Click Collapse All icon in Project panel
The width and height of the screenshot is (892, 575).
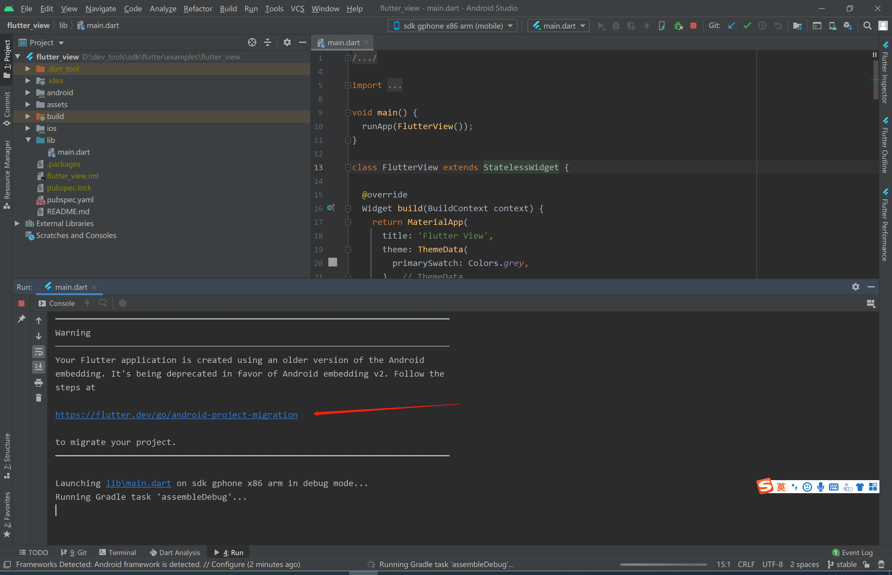click(x=268, y=43)
